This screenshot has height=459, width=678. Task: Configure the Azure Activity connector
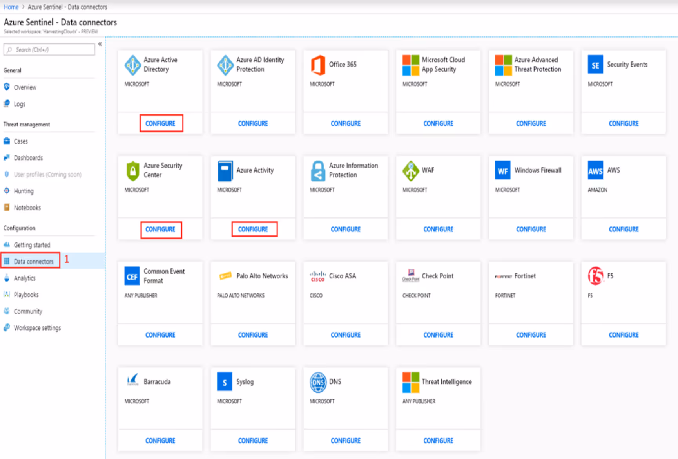tap(253, 229)
